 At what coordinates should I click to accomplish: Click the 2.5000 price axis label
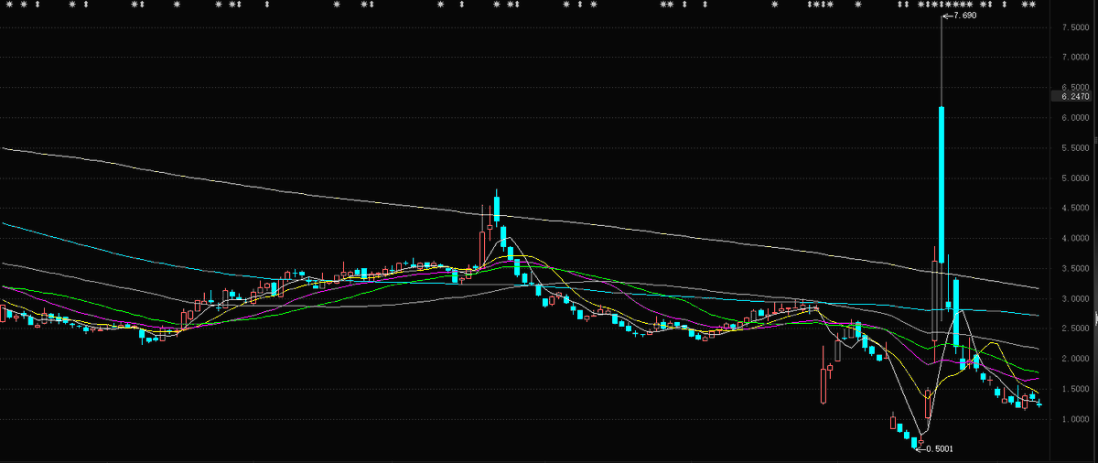coord(1075,329)
